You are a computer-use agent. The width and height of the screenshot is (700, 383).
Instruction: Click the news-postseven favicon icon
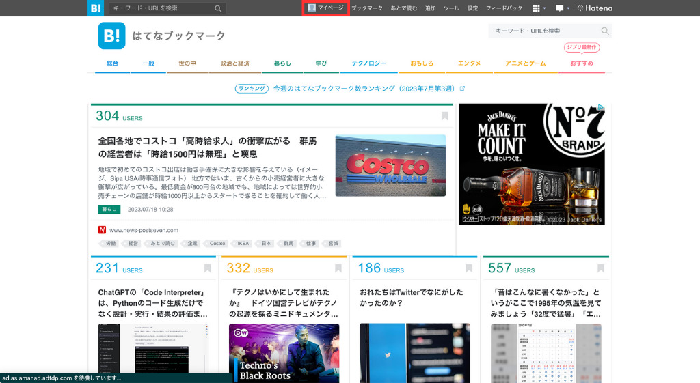click(x=102, y=230)
